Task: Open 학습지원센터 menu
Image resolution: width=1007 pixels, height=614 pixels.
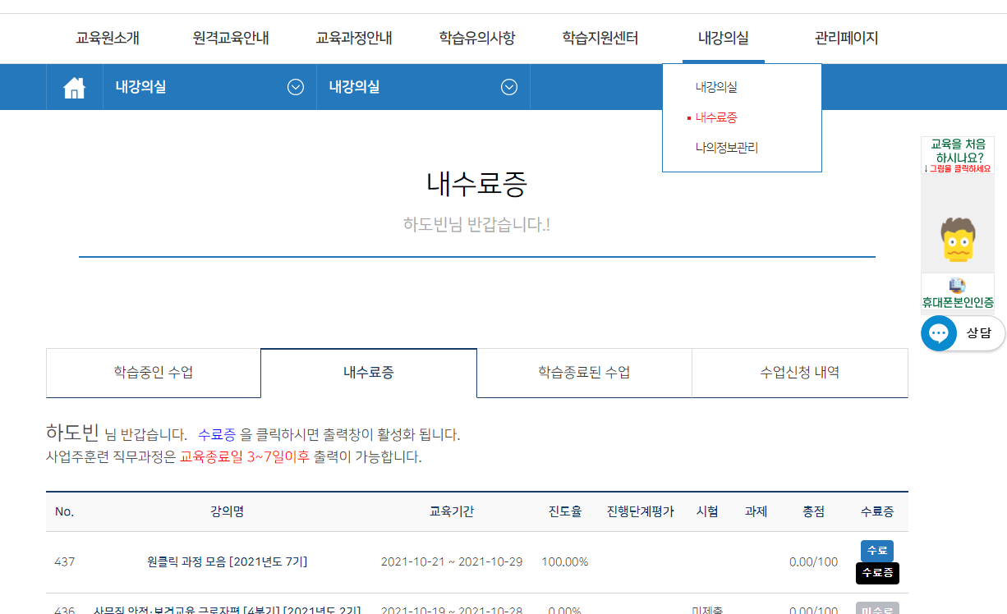Action: pos(600,38)
